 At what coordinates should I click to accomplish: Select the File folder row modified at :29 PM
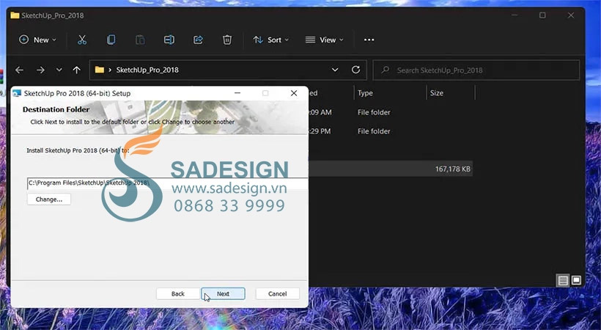390,131
